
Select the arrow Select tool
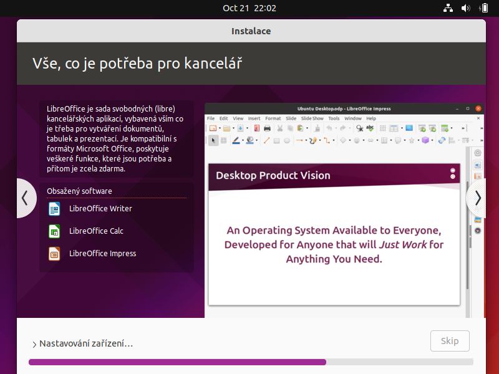click(213, 140)
